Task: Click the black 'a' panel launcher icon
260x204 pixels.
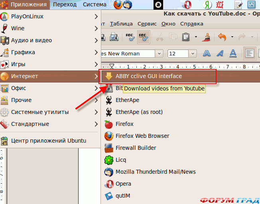Action: tap(158, 5)
